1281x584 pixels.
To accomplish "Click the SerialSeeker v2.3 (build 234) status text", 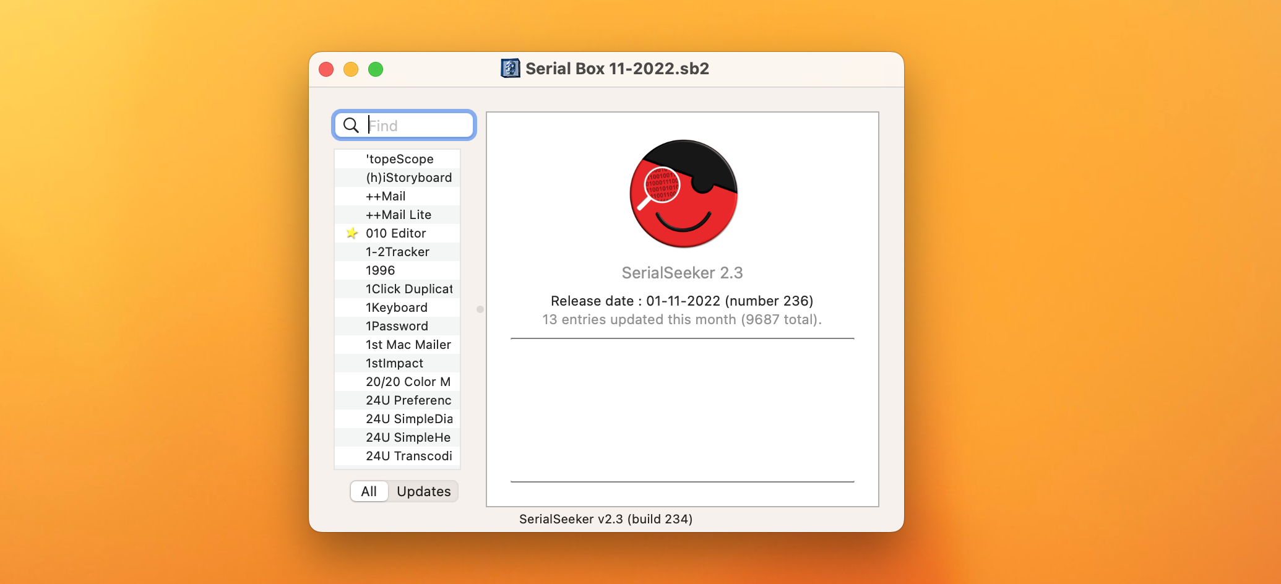I will (606, 519).
